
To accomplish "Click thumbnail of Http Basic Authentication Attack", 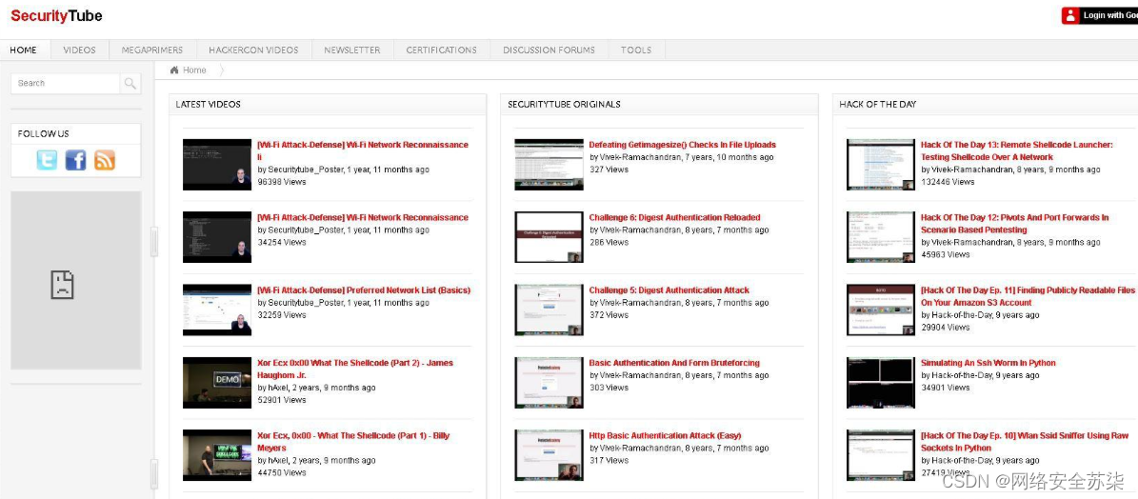I will pyautogui.click(x=549, y=455).
